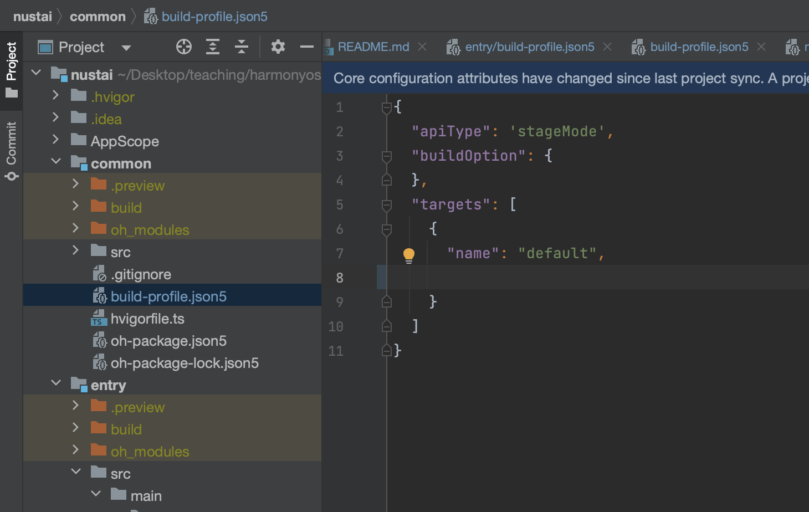Close the README.md tab
Viewport: 809px width, 512px height.
[x=422, y=47]
